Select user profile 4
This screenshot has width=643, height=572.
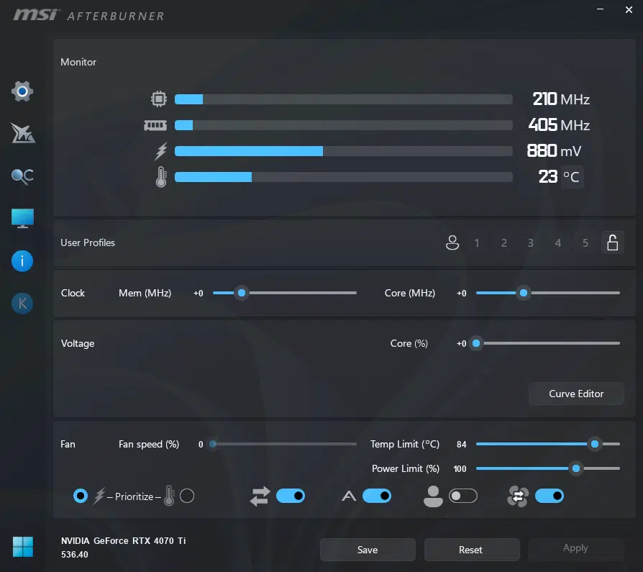(x=557, y=243)
